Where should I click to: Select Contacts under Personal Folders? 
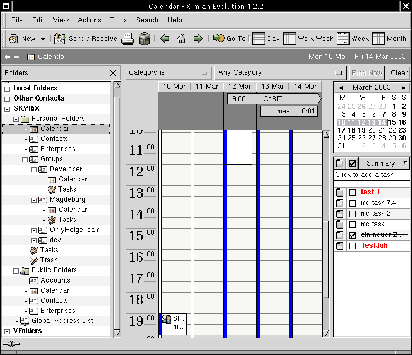[x=54, y=139]
